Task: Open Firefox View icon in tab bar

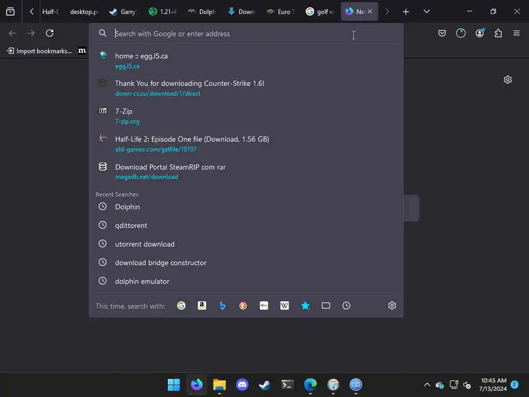Action: point(10,11)
